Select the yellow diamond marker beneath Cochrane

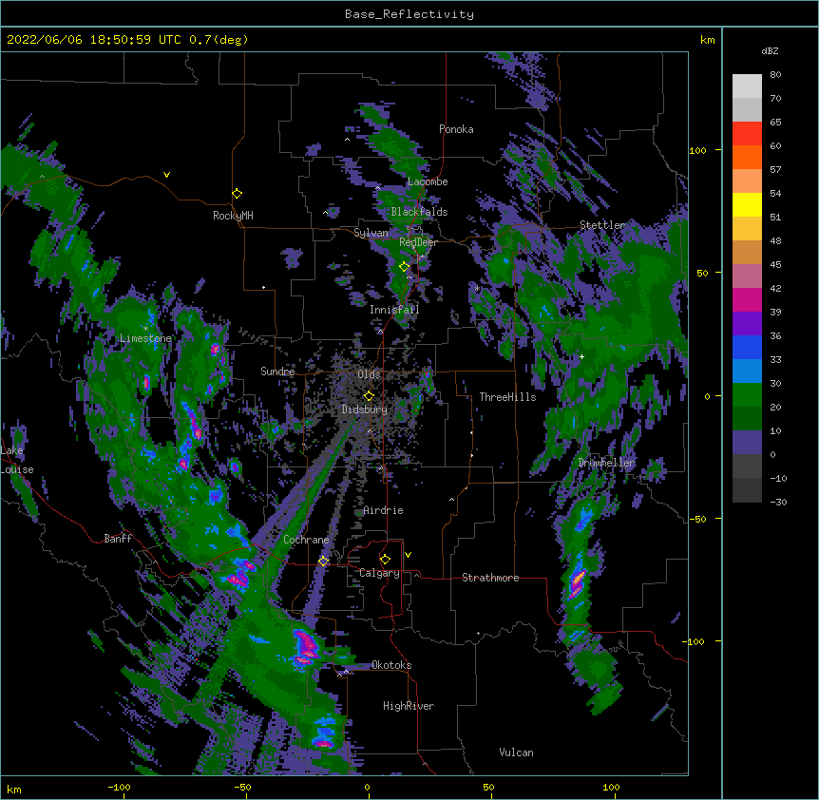pyautogui.click(x=323, y=562)
